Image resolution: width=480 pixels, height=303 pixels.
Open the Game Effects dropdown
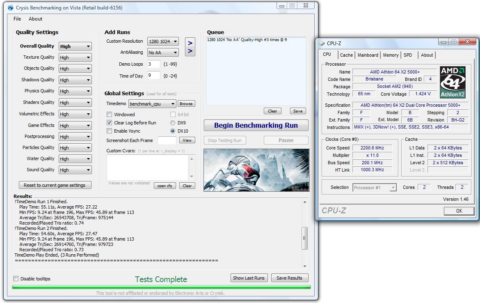click(x=75, y=126)
